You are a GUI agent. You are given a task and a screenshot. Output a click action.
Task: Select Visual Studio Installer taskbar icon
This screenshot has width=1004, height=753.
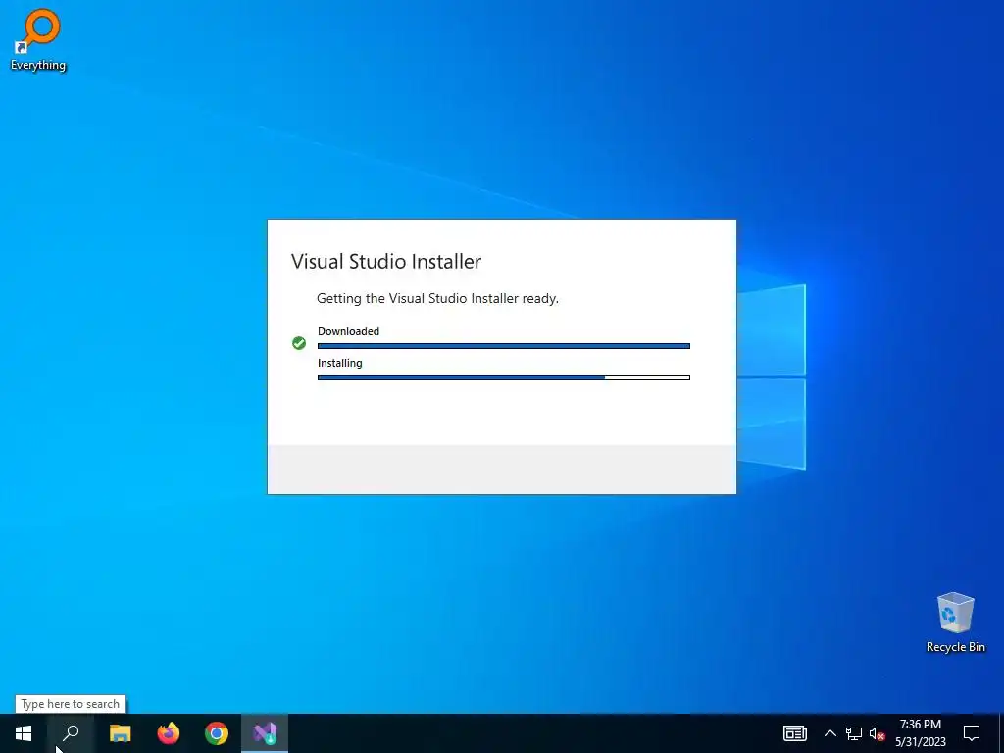pyautogui.click(x=265, y=733)
